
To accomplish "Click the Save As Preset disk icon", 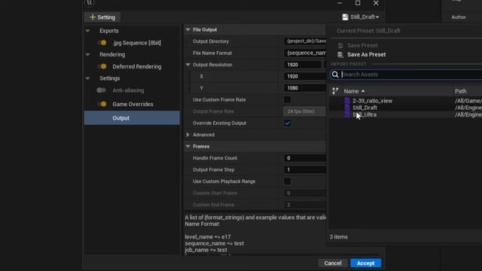I will coord(340,54).
